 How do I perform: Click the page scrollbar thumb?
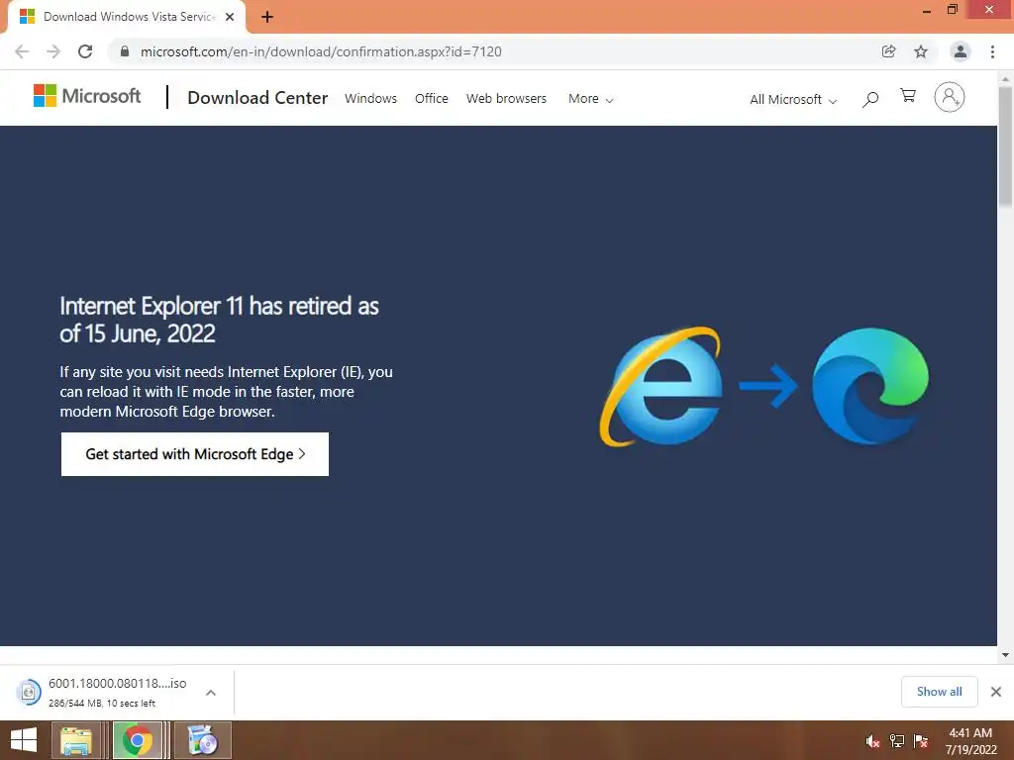coord(1005,147)
